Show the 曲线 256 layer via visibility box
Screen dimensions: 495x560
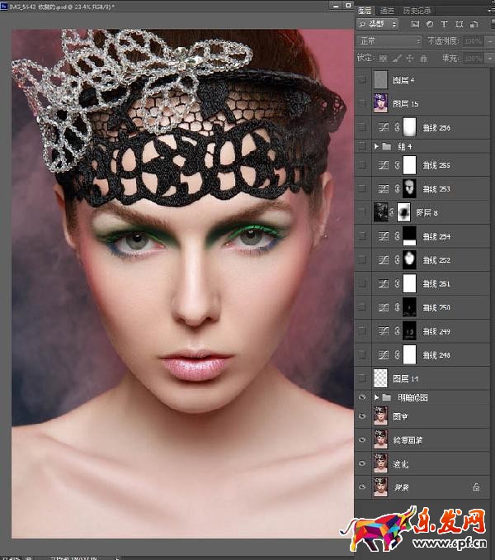pos(363,127)
